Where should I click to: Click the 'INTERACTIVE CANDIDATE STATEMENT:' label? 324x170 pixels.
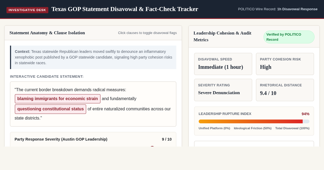tap(47, 77)
